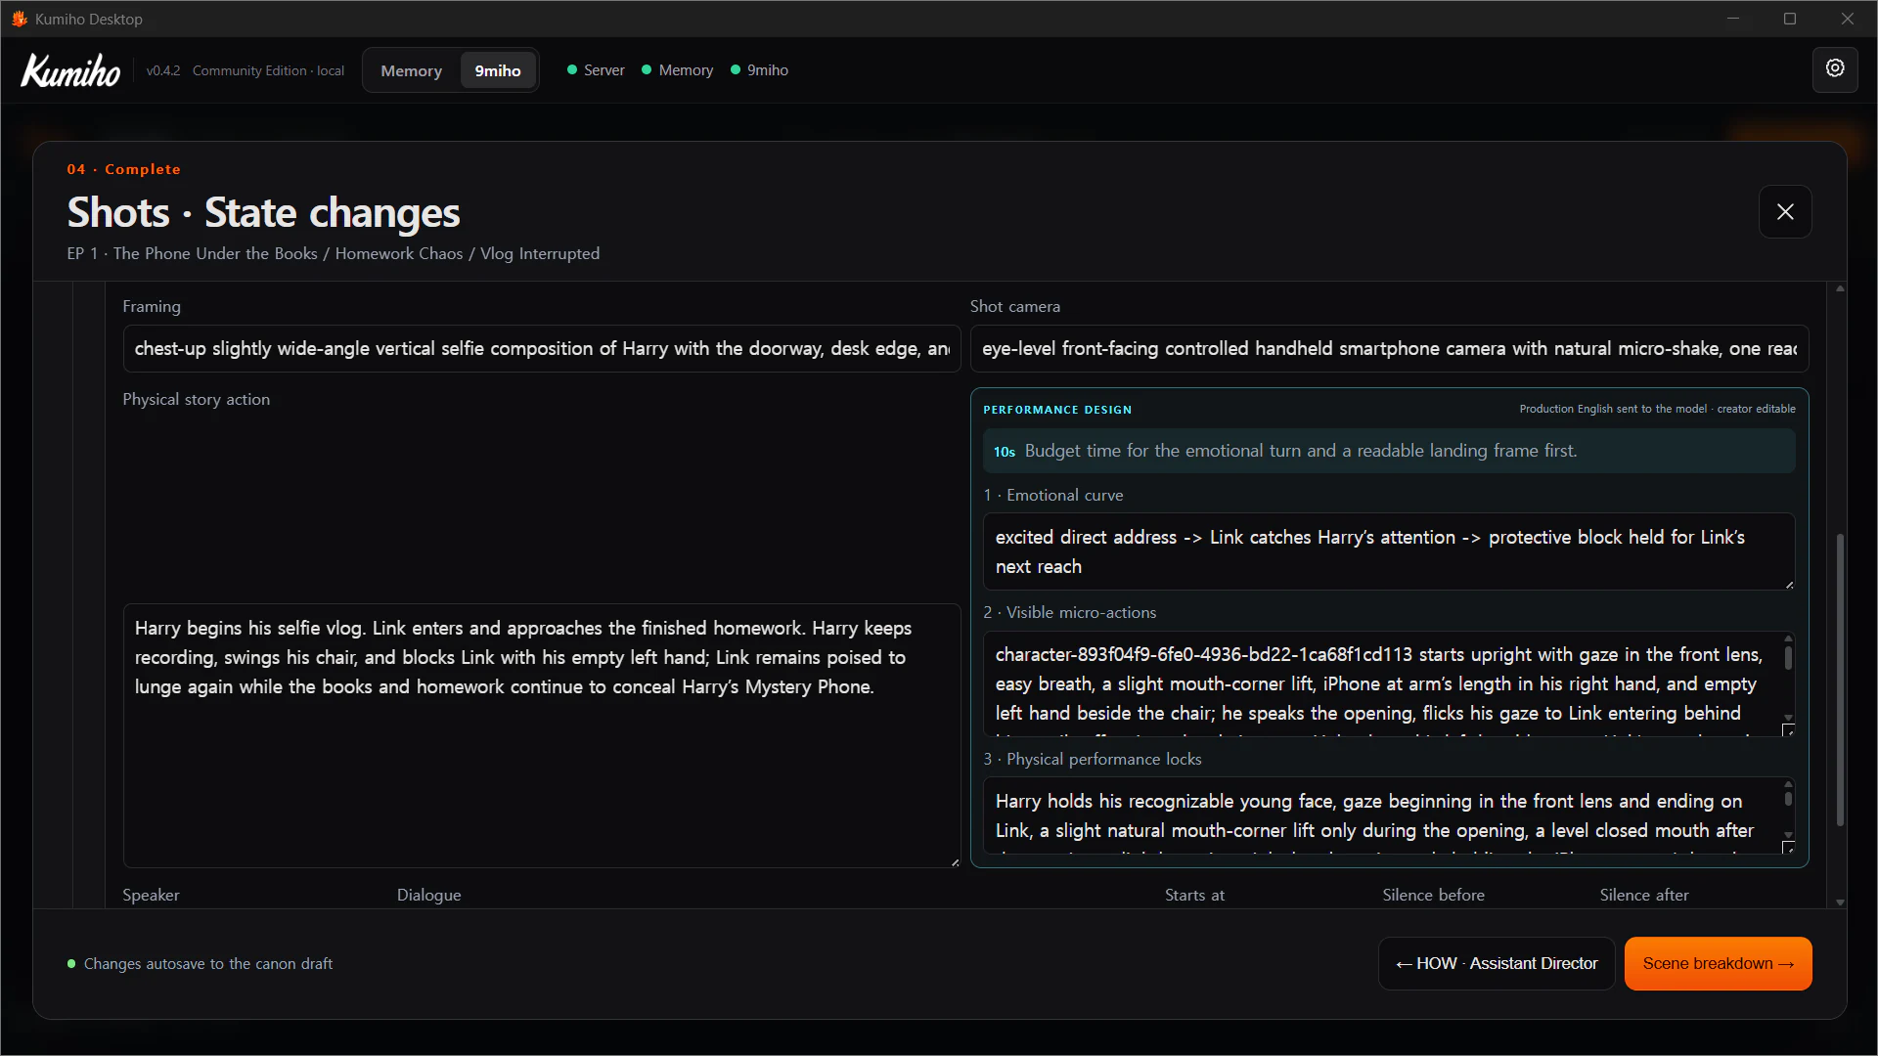Click micro-actions textarea scroll-up arrow
This screenshot has height=1056, width=1878.
pyautogui.click(x=1788, y=638)
